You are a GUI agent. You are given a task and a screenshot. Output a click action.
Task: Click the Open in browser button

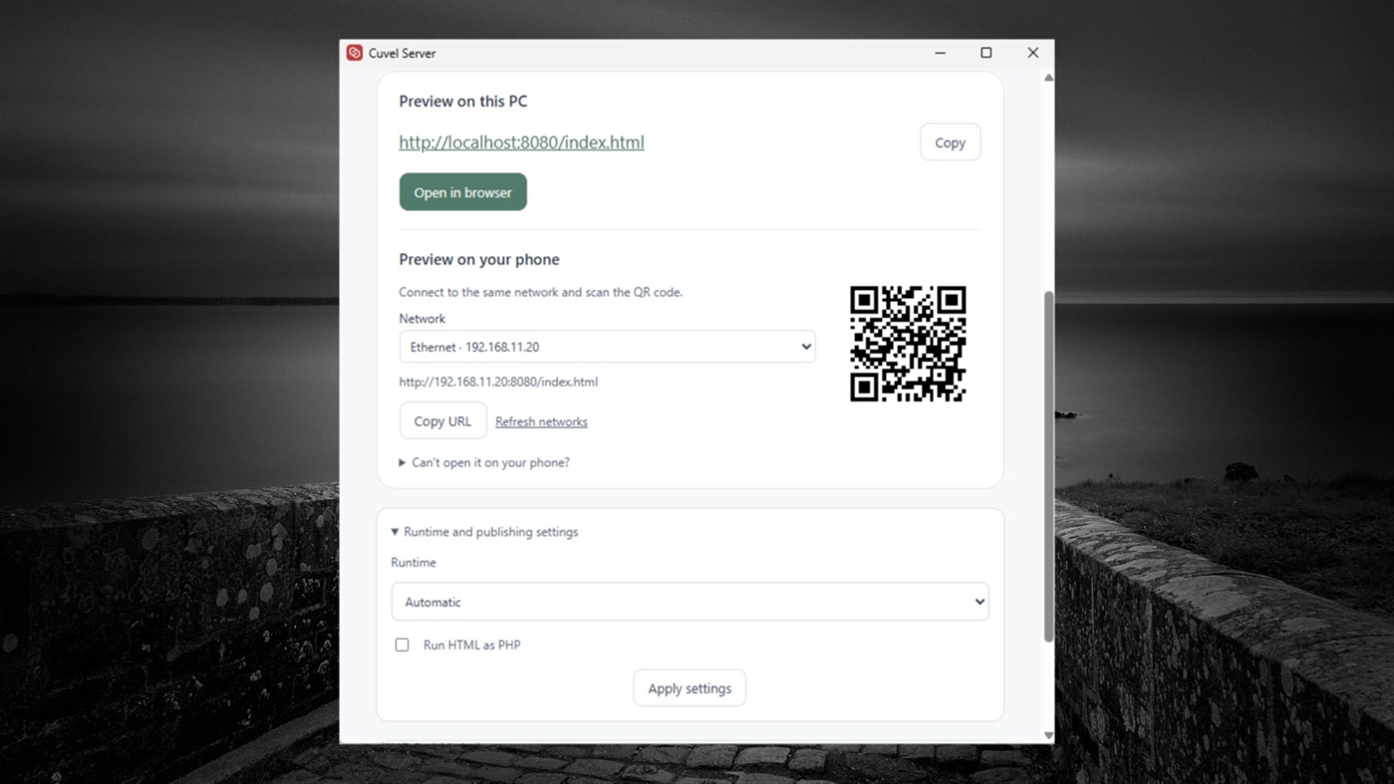(x=463, y=192)
